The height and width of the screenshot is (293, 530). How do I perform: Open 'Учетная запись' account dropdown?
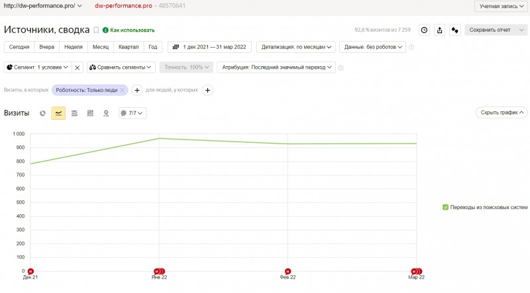coord(502,6)
